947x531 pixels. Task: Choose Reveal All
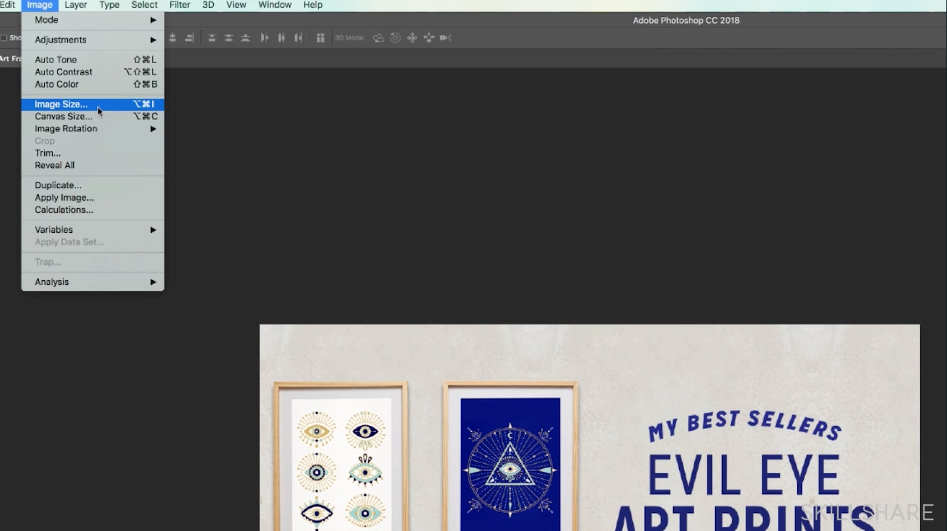tap(92, 165)
